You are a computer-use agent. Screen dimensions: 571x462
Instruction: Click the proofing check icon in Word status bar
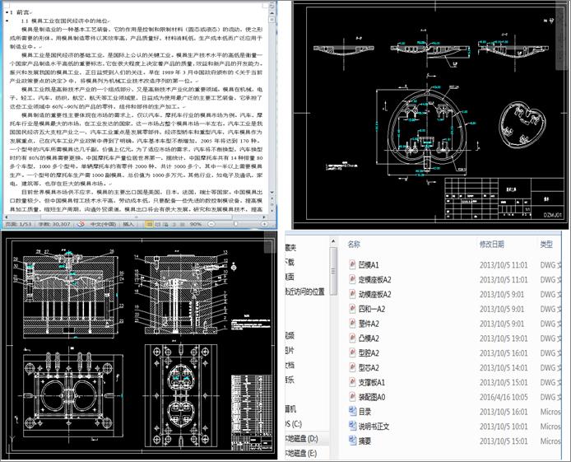(x=81, y=224)
